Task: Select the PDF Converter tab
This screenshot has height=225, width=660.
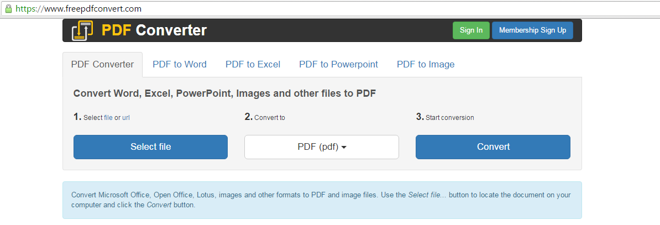Action: click(103, 65)
